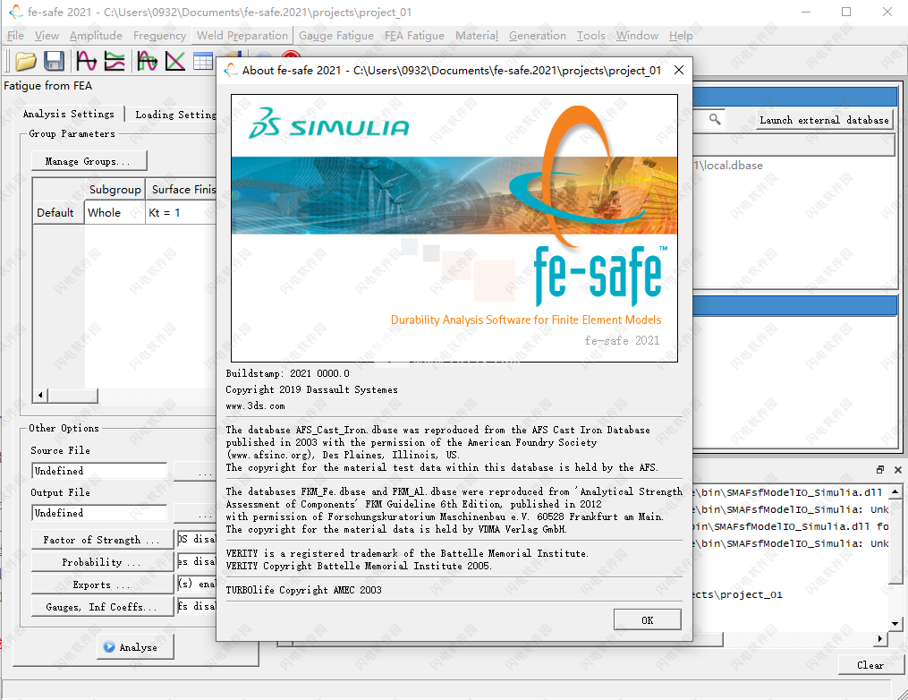908x700 pixels.
Task: Select the local.dbase entry in database list
Action: [x=728, y=165]
